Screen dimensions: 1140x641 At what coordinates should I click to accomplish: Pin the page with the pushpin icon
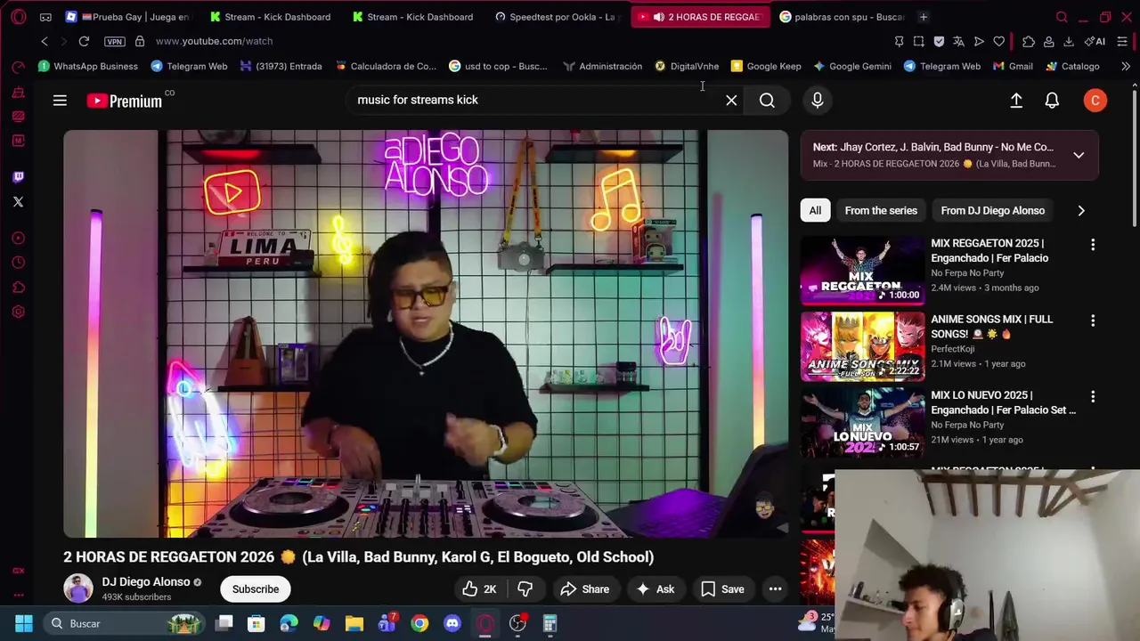[899, 41]
